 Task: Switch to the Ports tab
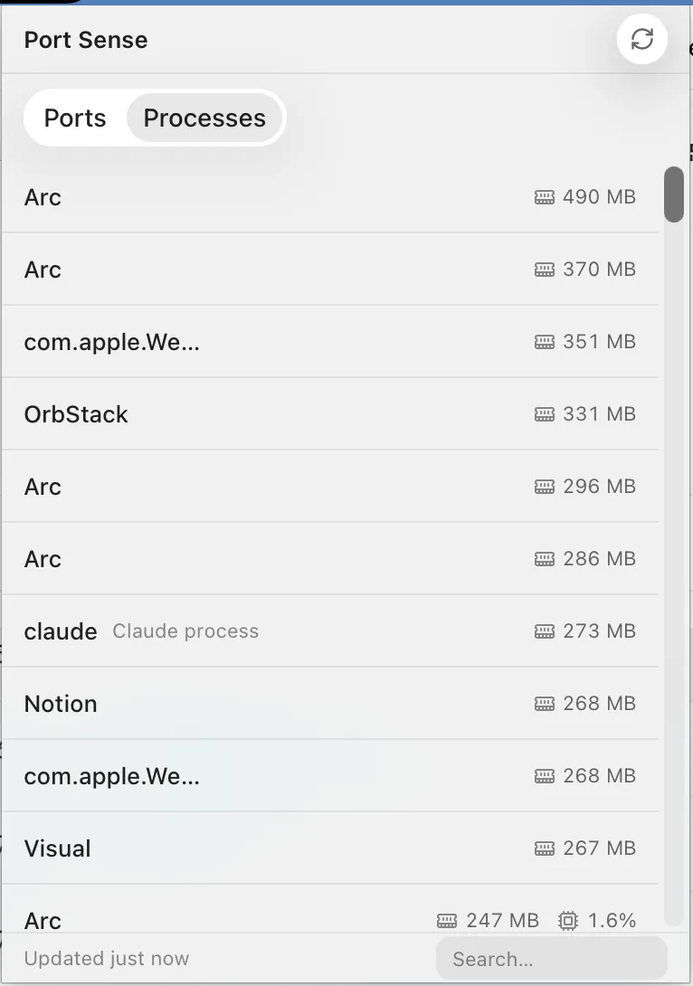(x=75, y=118)
